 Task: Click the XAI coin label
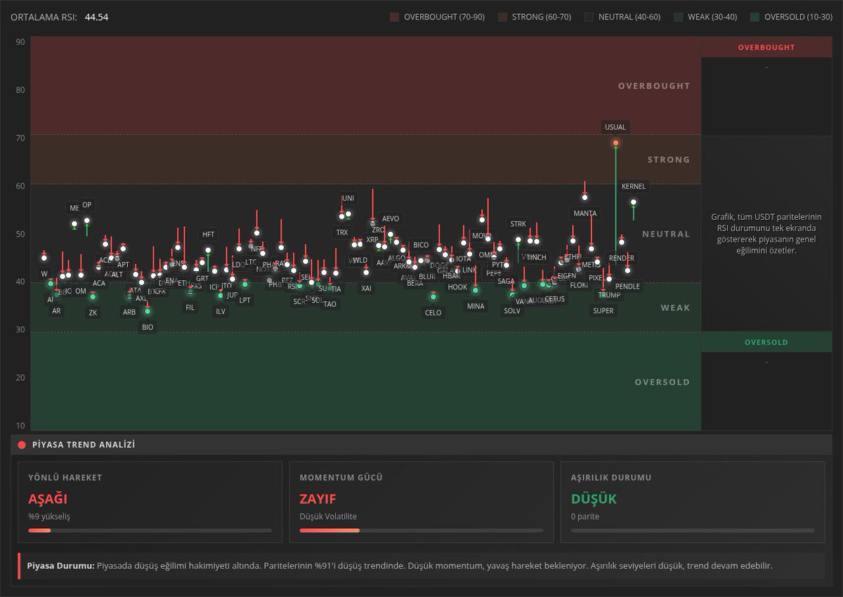[x=366, y=288]
